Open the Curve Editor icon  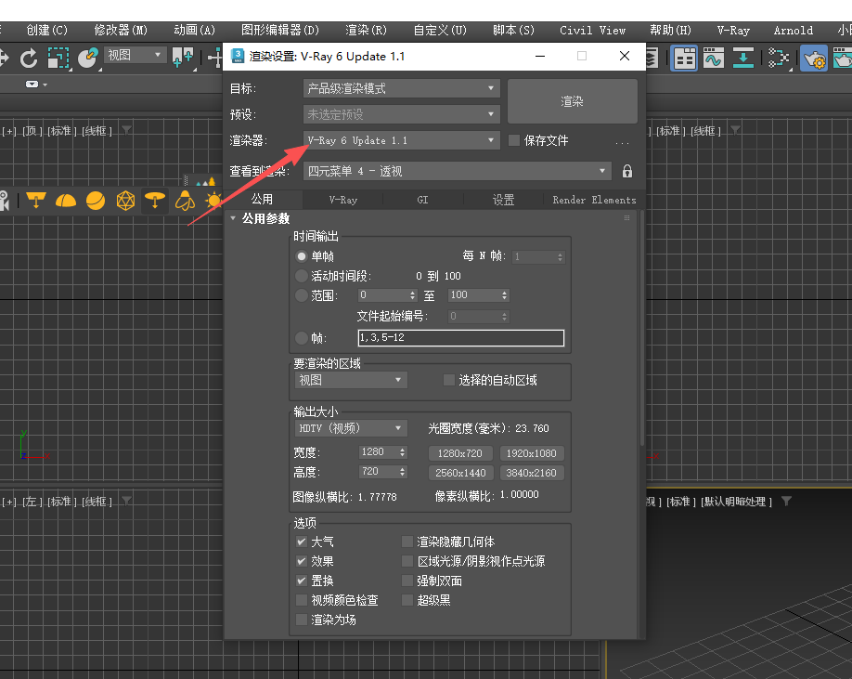[713, 58]
